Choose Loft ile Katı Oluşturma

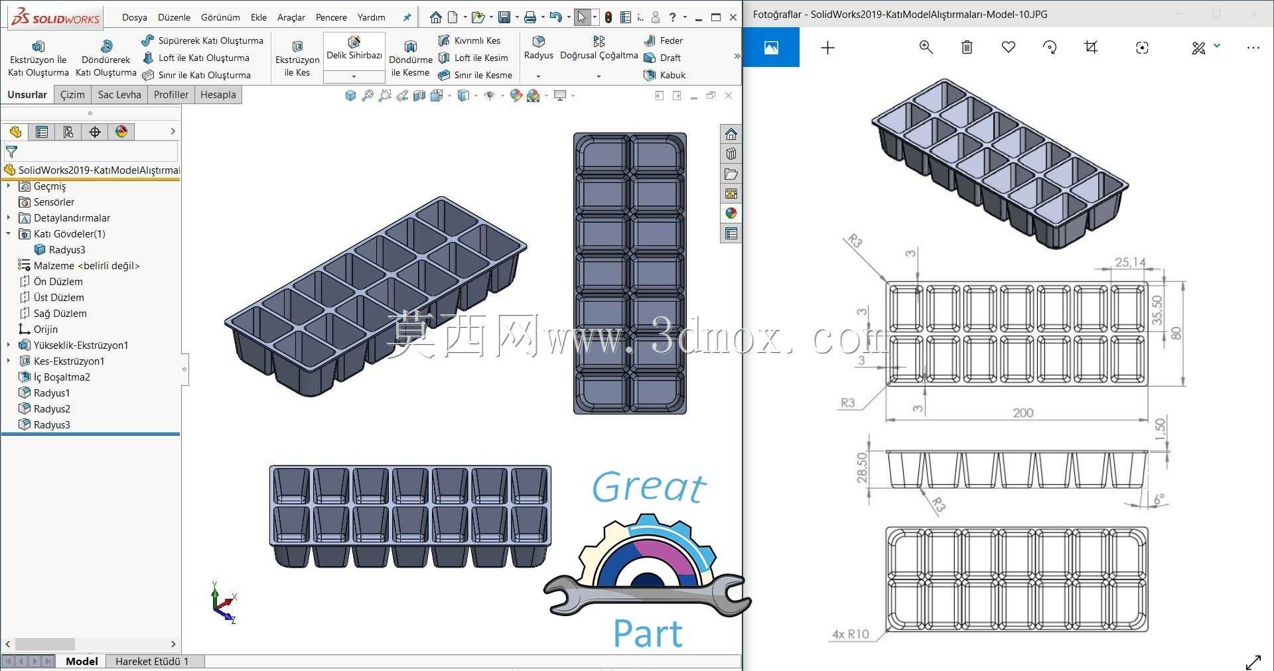tap(196, 58)
